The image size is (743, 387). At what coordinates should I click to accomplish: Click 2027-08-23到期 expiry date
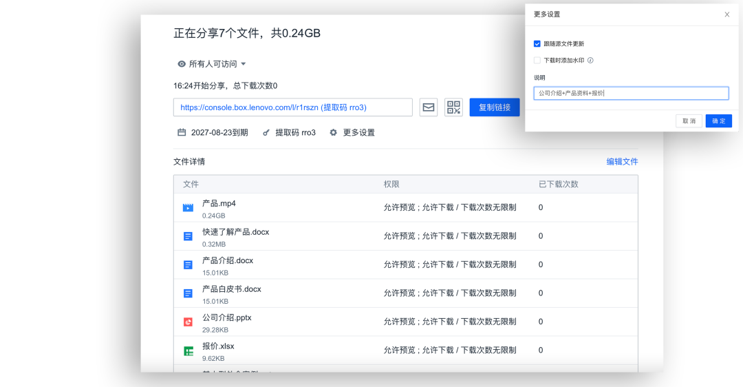(x=219, y=133)
